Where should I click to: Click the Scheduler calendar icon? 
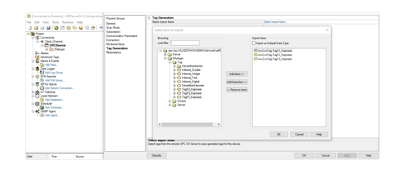click(x=37, y=104)
